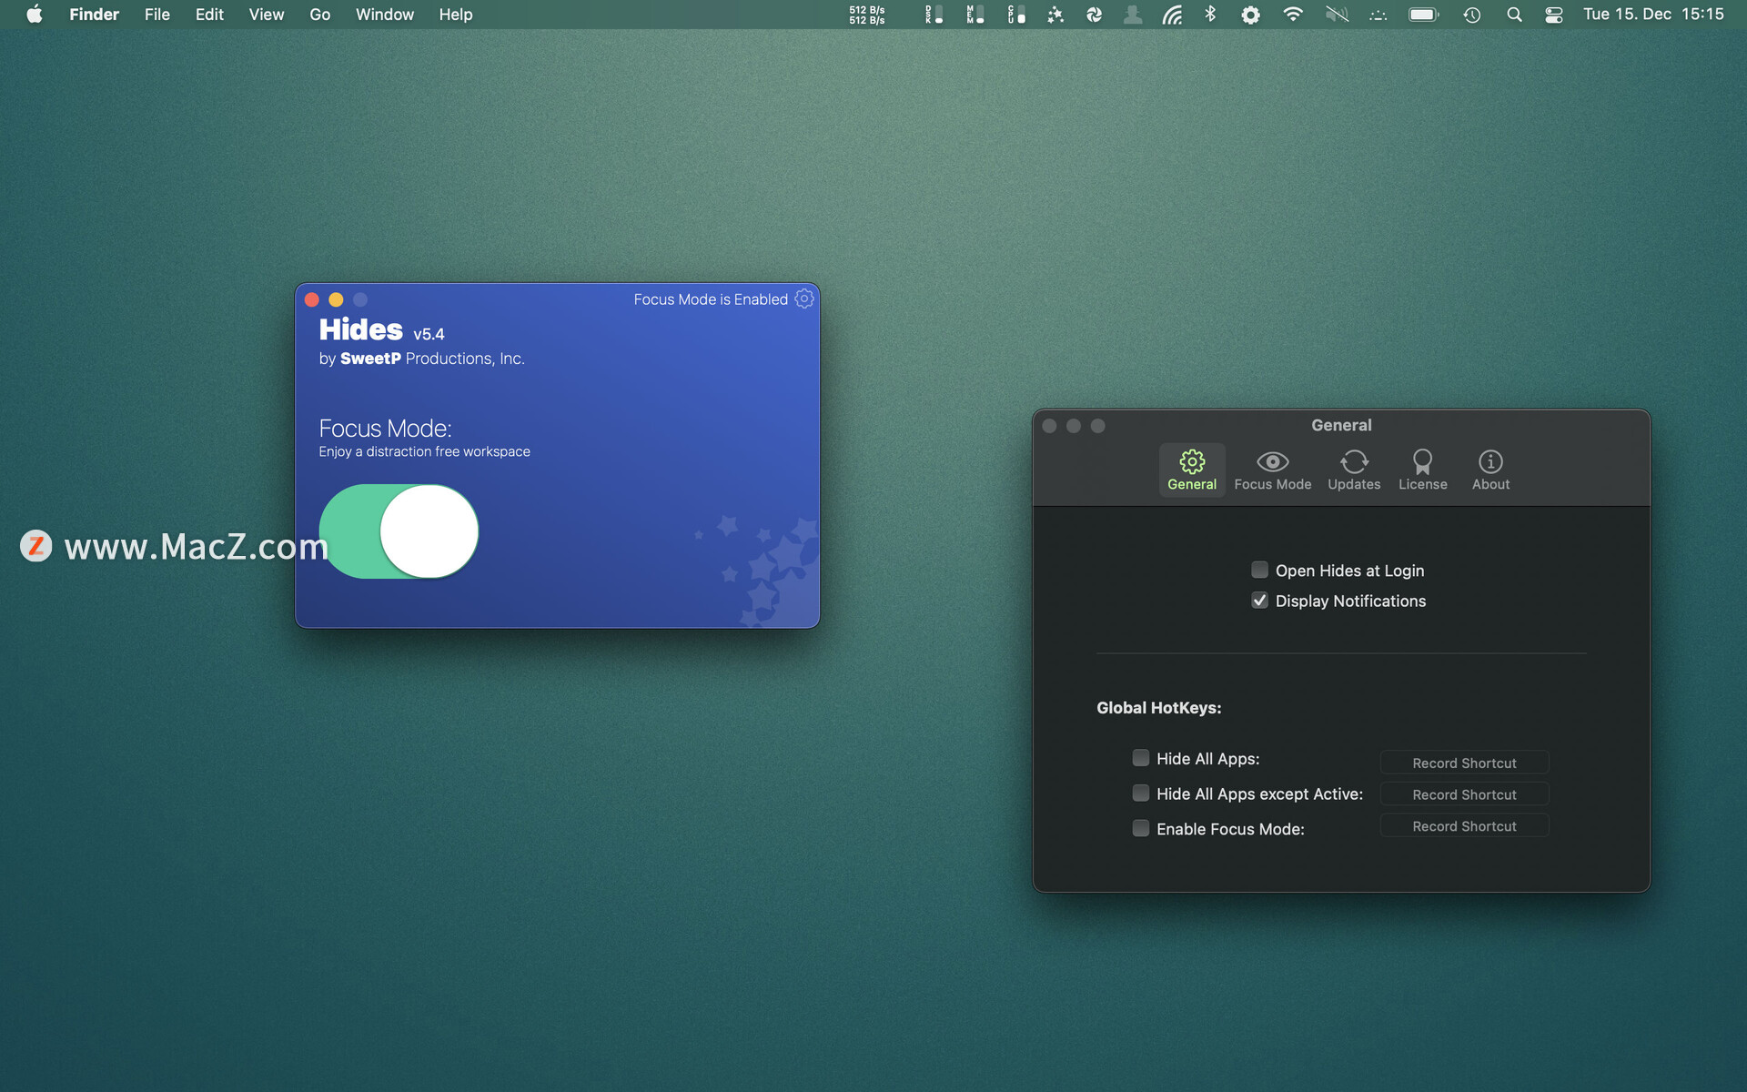Open the Time Machine menu bar icon
The height and width of the screenshot is (1092, 1747).
click(x=1472, y=15)
